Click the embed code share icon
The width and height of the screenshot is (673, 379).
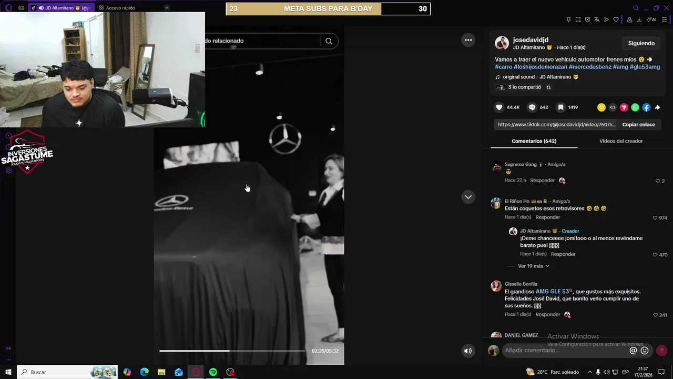[x=613, y=107]
